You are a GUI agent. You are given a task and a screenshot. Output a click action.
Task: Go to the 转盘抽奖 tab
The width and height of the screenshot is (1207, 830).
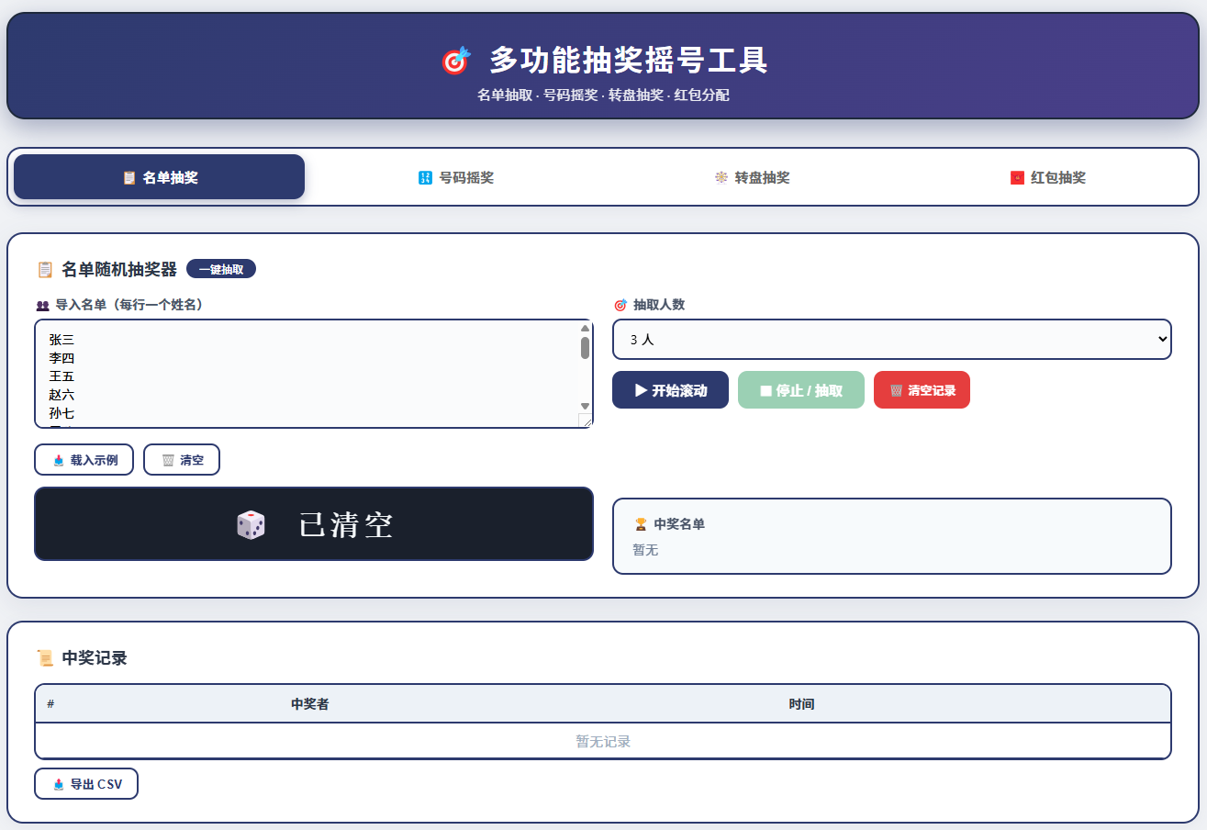752,177
